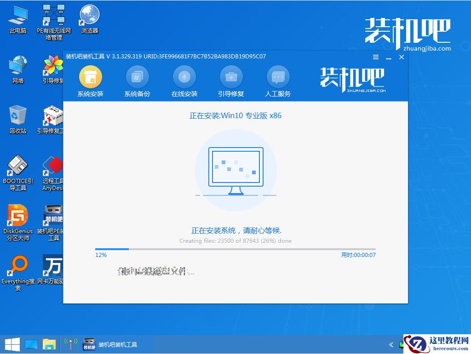Open the hamburger menu in the title bar
The height and width of the screenshot is (354, 471).
click(x=375, y=57)
